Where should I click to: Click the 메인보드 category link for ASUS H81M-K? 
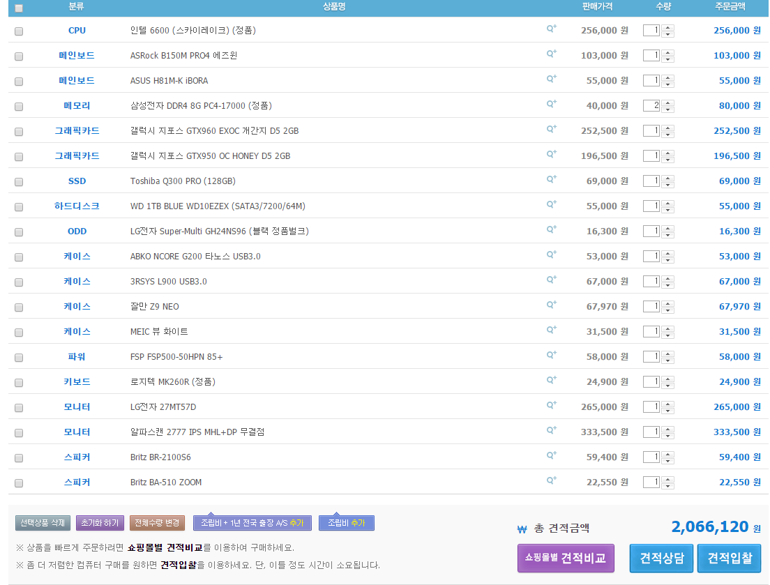pos(77,81)
